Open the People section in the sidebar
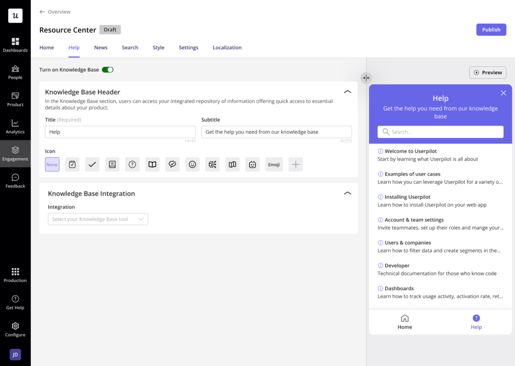This screenshot has height=366, width=515. pyautogui.click(x=15, y=72)
